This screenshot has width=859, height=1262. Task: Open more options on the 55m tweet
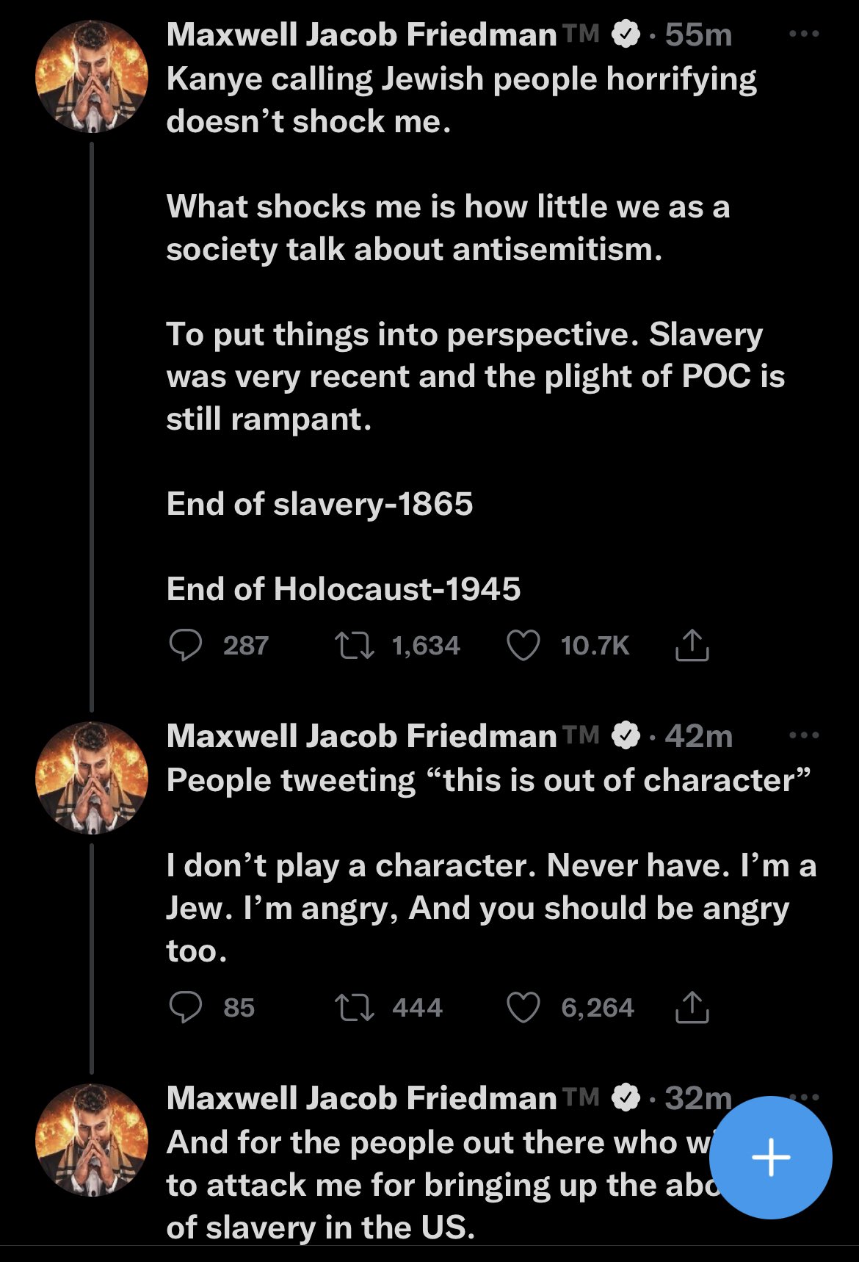click(804, 34)
